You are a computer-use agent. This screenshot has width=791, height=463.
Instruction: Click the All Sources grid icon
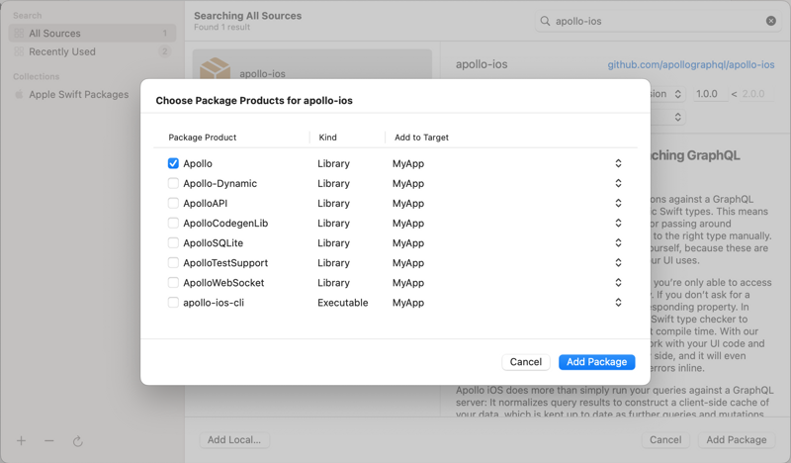coord(19,34)
